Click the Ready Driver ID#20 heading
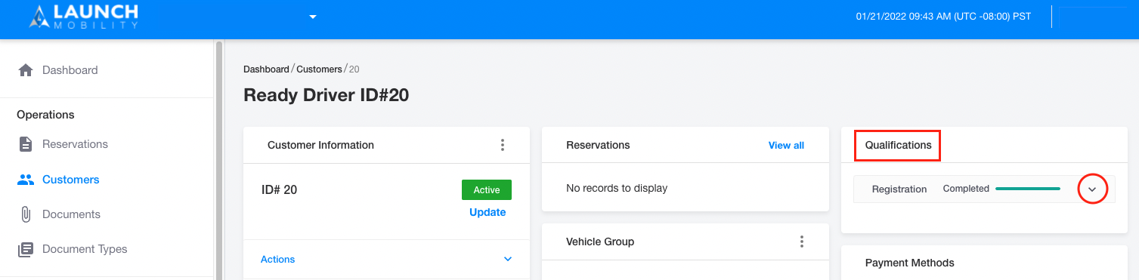 pyautogui.click(x=327, y=96)
